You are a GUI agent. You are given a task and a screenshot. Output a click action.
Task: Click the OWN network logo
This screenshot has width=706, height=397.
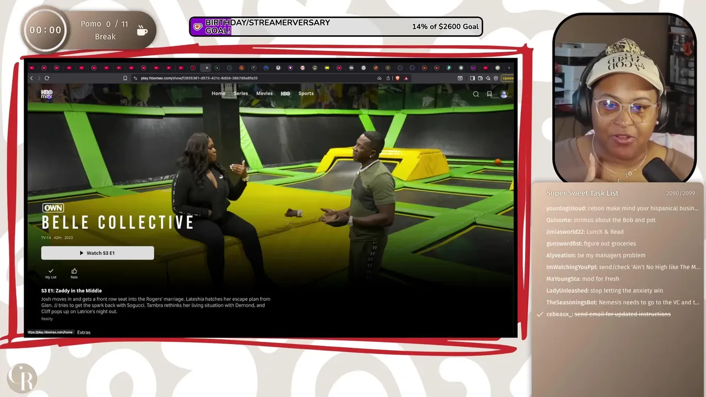coord(54,208)
